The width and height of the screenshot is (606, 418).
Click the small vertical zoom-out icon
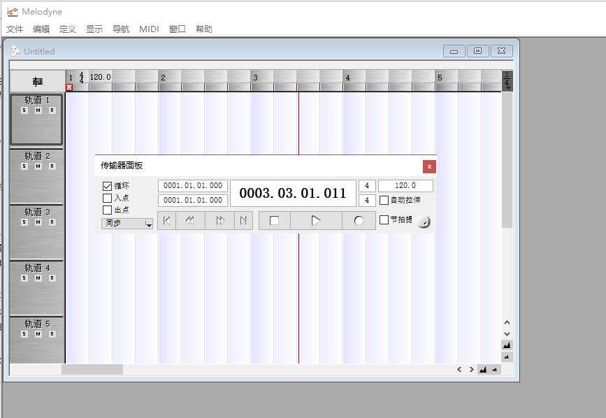507,357
